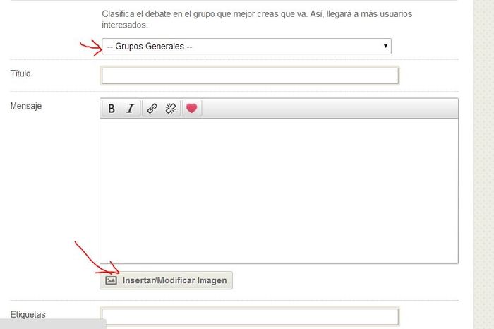Image resolution: width=494 pixels, height=329 pixels.
Task: Click the red heart icon in toolbar
Action: coord(191,109)
